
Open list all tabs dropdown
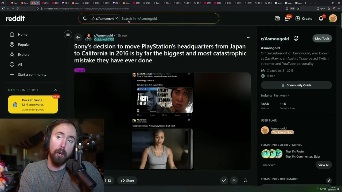coord(316,3)
